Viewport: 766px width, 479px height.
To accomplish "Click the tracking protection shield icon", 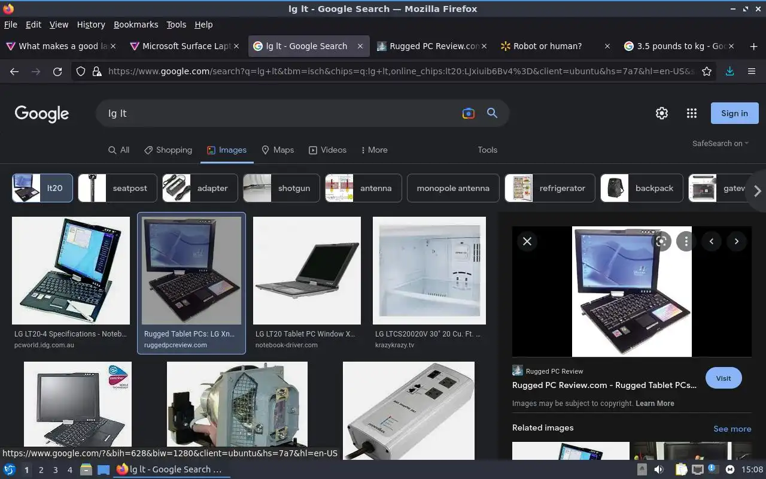I will coord(81,71).
